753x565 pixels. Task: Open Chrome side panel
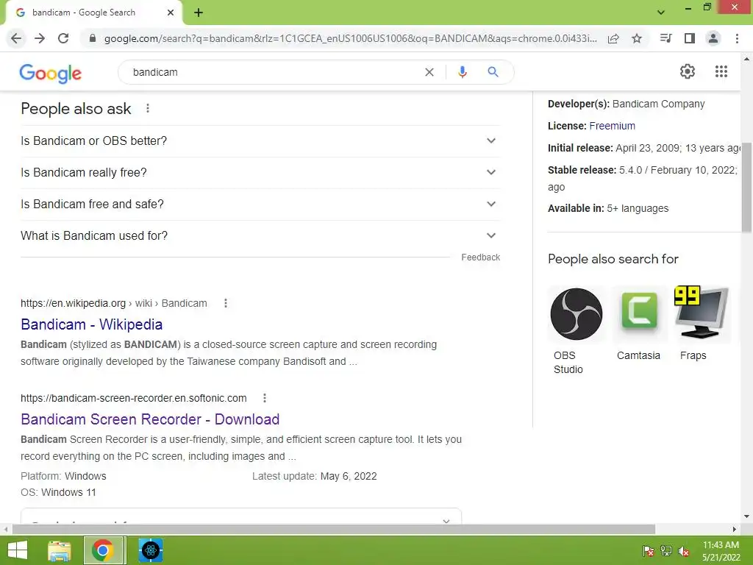pyautogui.click(x=690, y=38)
